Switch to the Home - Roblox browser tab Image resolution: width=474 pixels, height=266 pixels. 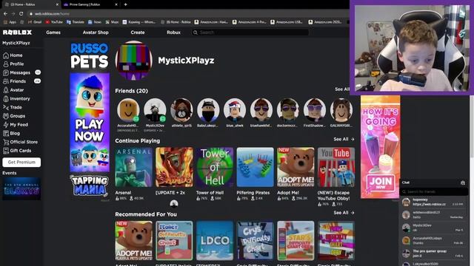[30, 4]
